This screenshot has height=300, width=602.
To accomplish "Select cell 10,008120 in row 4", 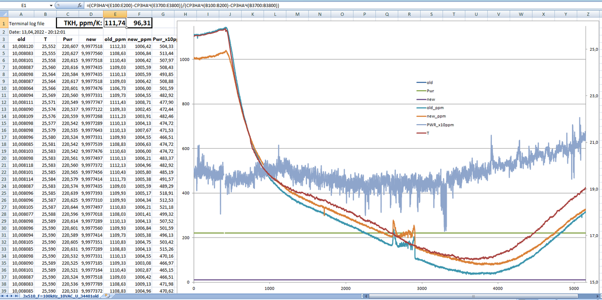I will point(21,46).
